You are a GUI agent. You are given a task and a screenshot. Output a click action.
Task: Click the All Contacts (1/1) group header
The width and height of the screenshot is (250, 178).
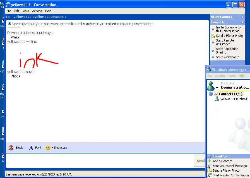pos(228,94)
